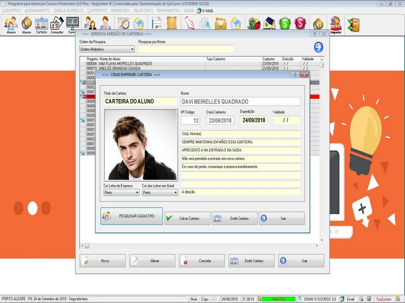Click Nova in the Gerencia Emissão window
Image resolution: width=405 pixels, height=303 pixels.
(x=103, y=261)
